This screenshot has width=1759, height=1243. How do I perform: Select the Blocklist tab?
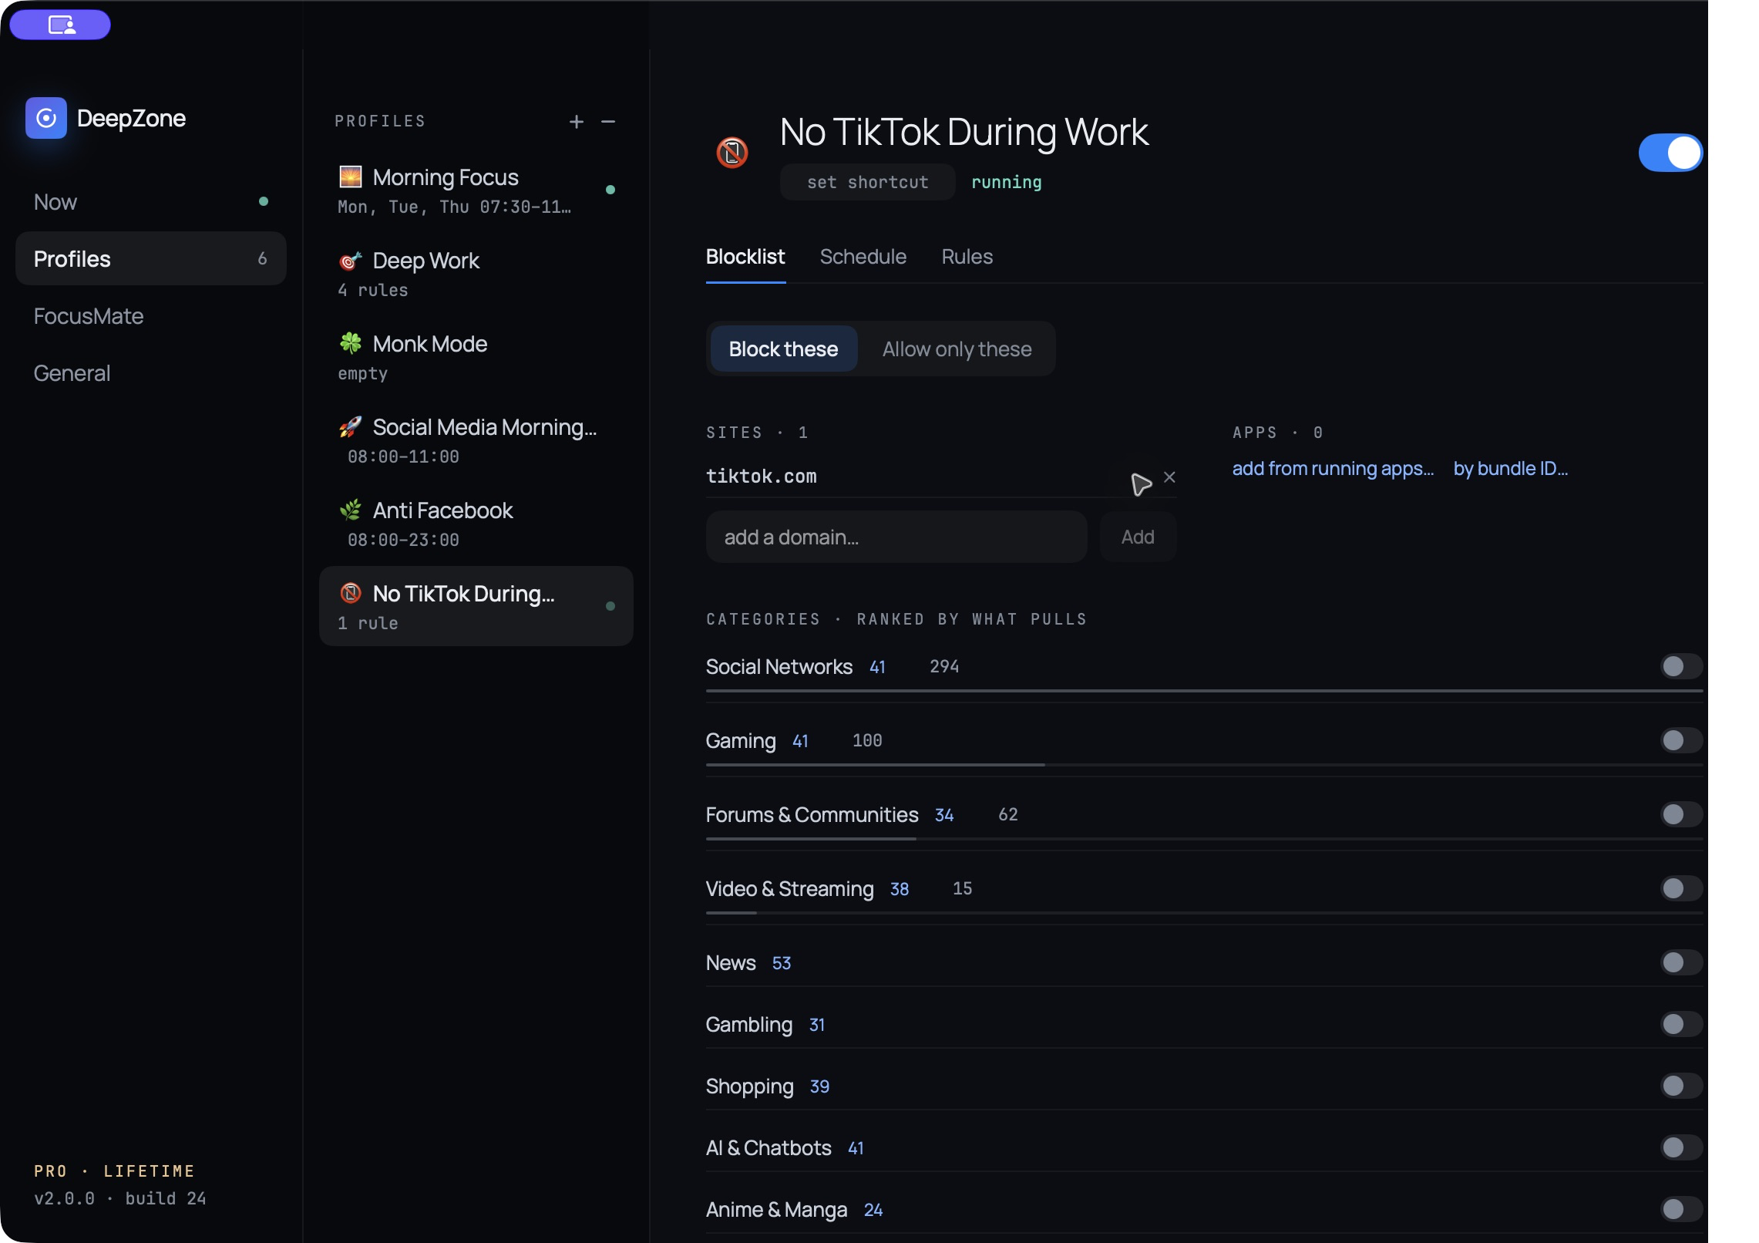click(x=745, y=257)
